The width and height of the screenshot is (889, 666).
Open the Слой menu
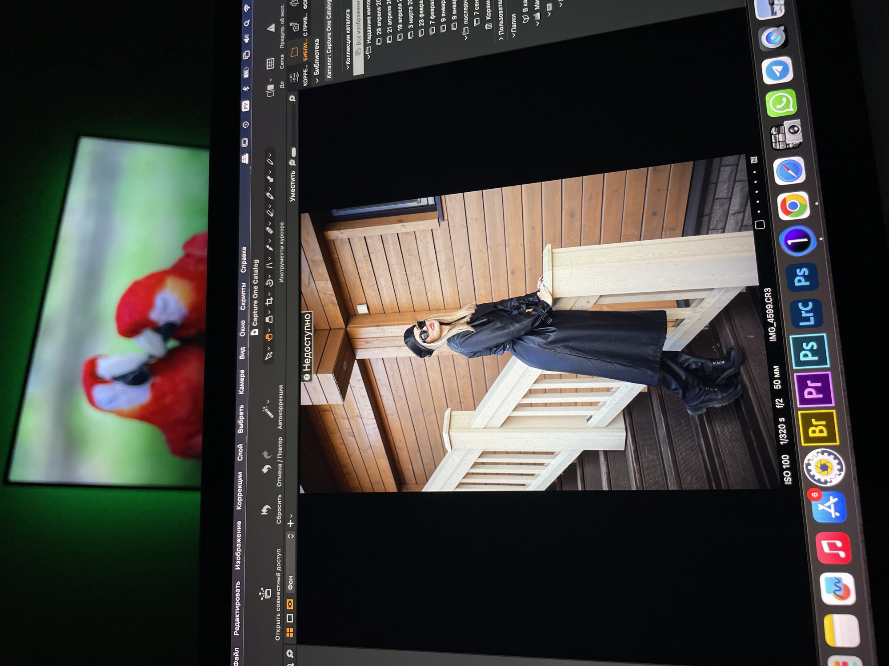(240, 452)
